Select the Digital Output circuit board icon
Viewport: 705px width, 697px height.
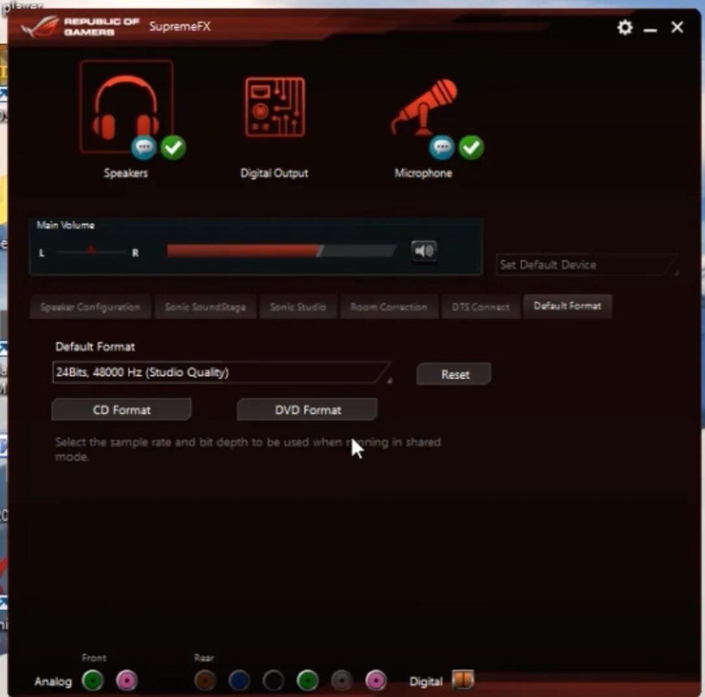click(x=275, y=107)
